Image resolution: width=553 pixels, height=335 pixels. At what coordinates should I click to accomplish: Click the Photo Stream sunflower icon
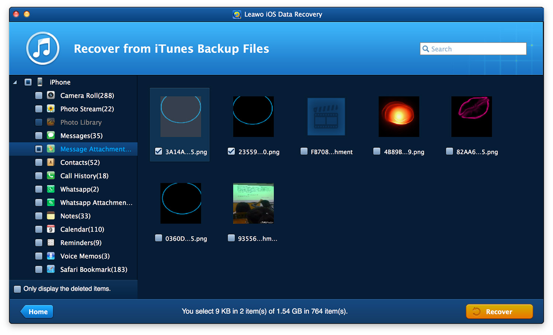tap(51, 108)
